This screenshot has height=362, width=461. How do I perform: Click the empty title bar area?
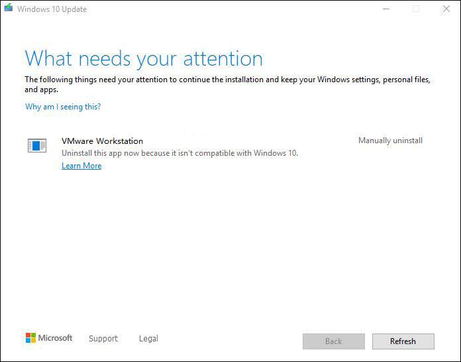click(x=232, y=9)
